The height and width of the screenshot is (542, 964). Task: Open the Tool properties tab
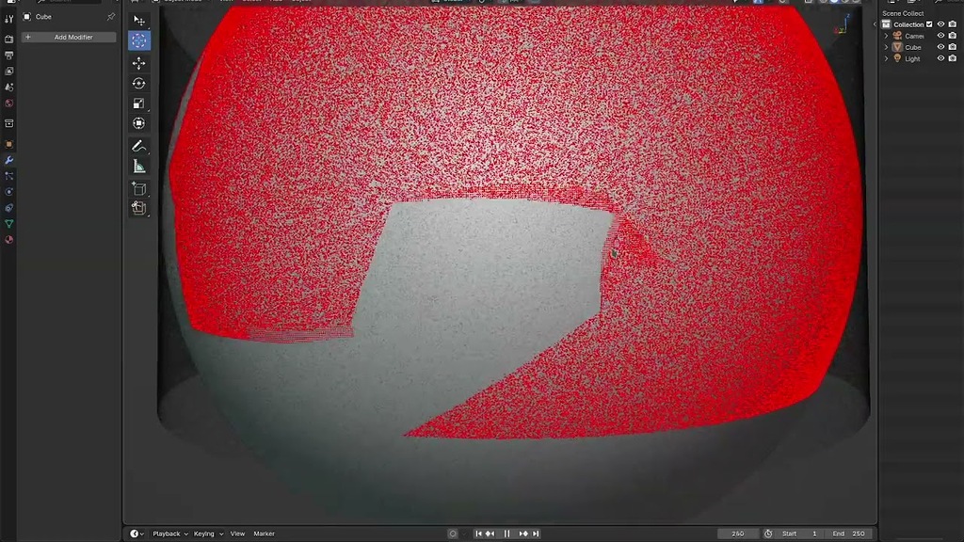pyautogui.click(x=8, y=19)
